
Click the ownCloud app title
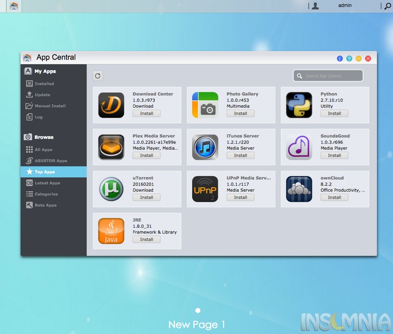click(332, 178)
